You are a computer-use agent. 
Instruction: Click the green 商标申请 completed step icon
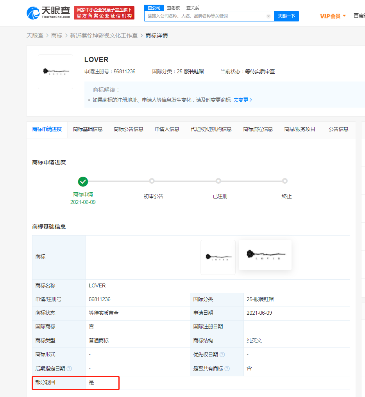[83, 182]
